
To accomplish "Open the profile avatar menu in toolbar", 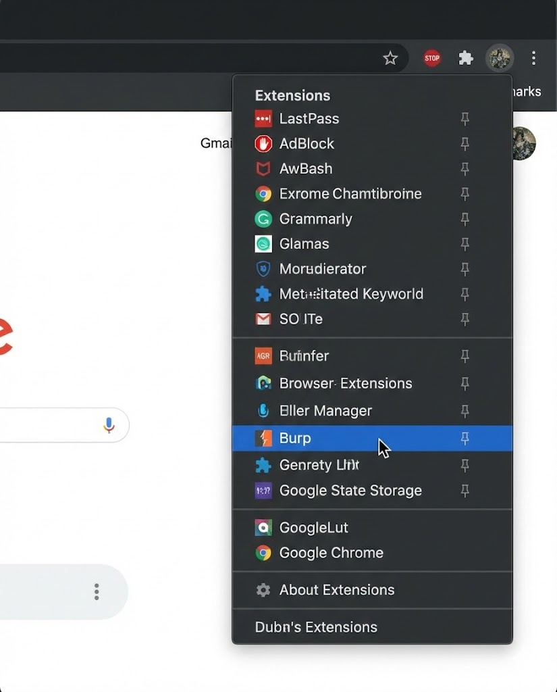I will point(500,58).
